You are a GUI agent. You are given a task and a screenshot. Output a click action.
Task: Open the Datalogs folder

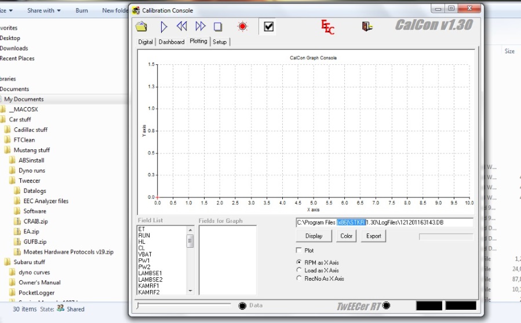click(x=35, y=191)
